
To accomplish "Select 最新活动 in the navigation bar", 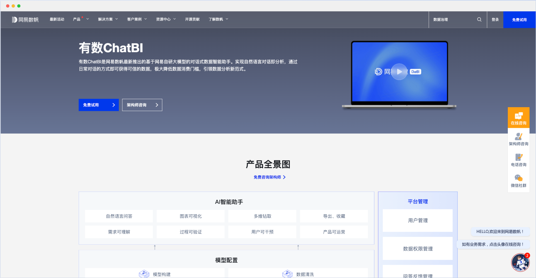I will tap(57, 19).
